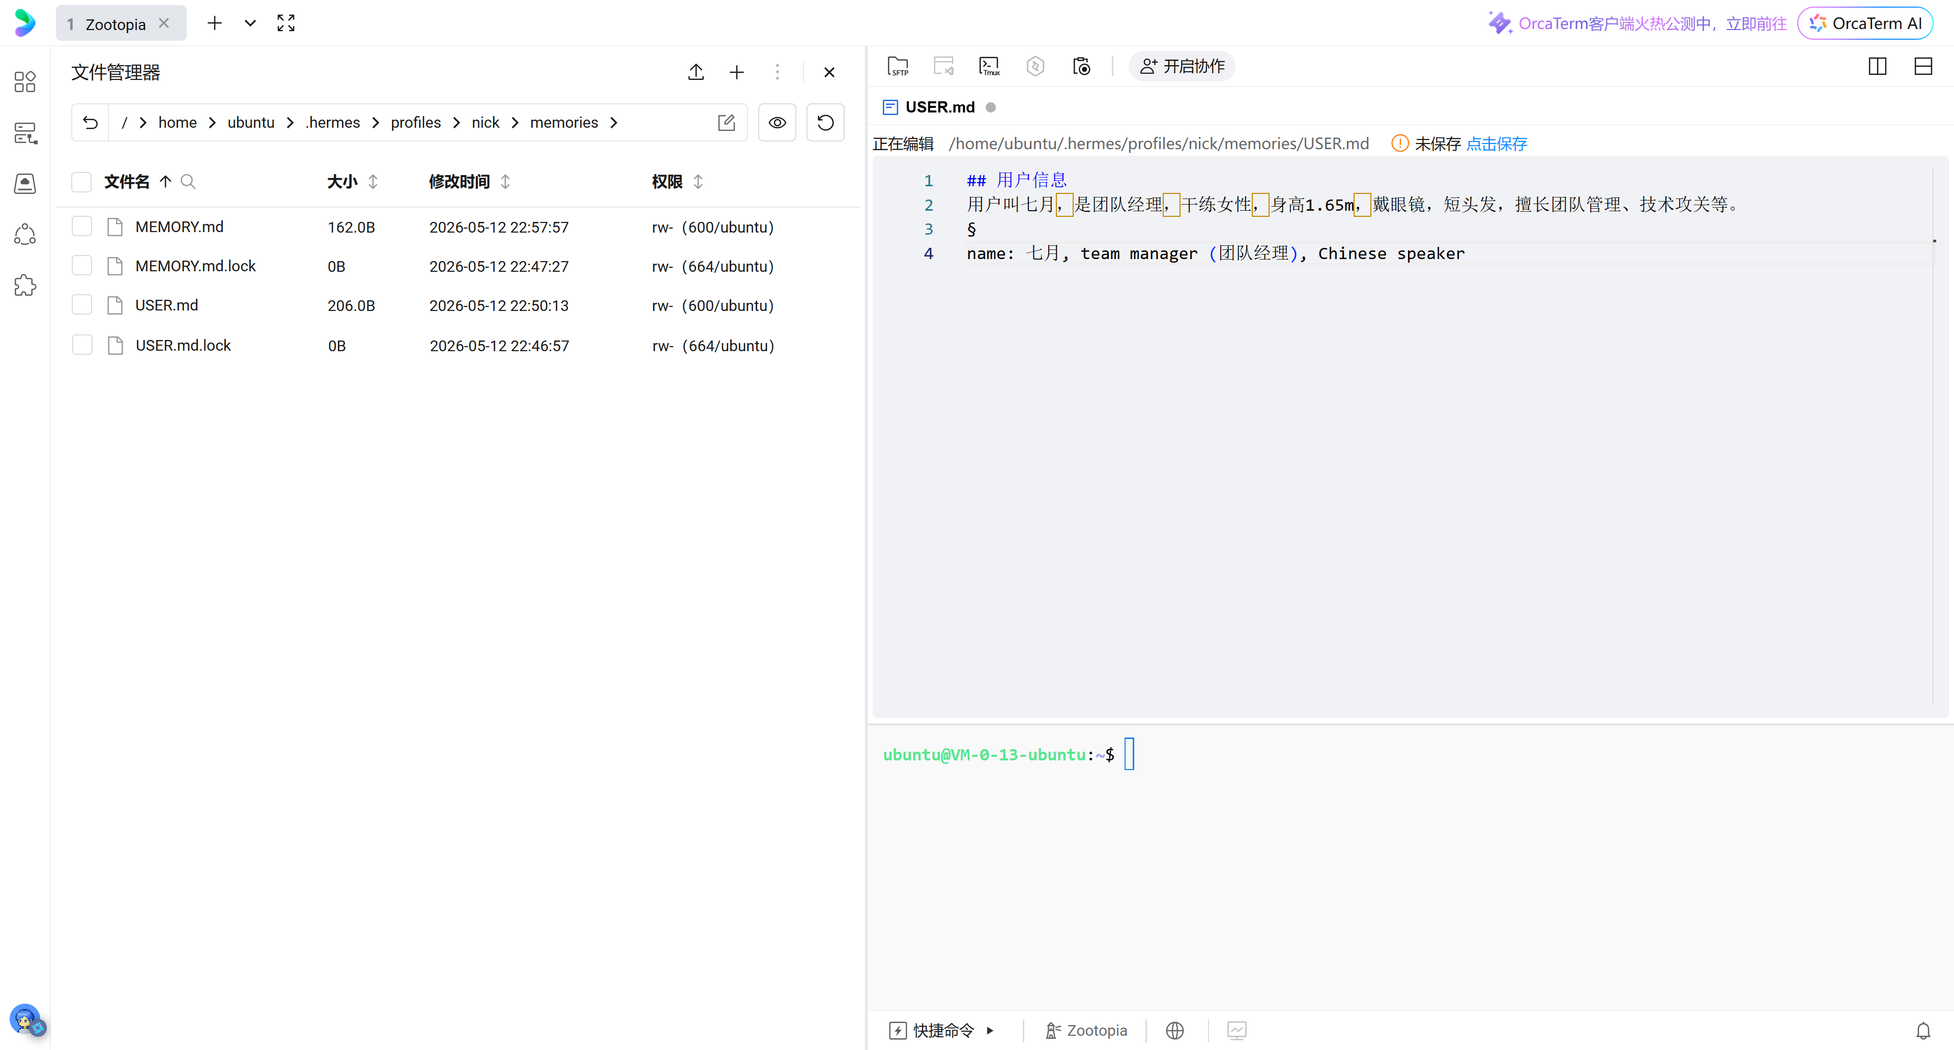Refresh the file list
The image size is (1954, 1050).
[x=825, y=123]
